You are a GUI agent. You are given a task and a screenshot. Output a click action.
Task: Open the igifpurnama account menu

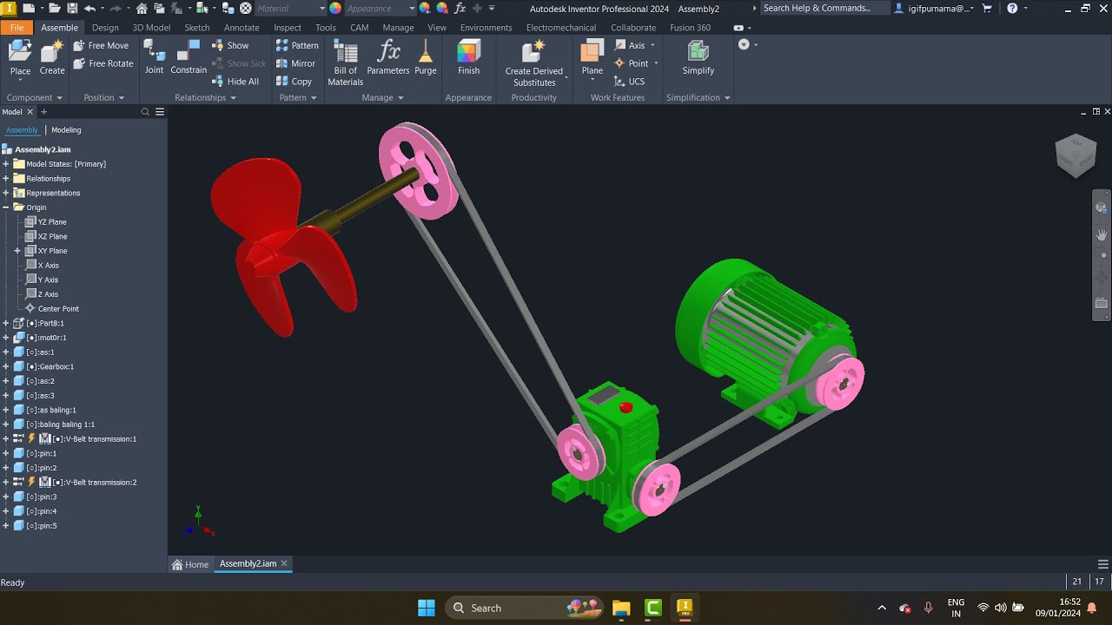coord(934,8)
